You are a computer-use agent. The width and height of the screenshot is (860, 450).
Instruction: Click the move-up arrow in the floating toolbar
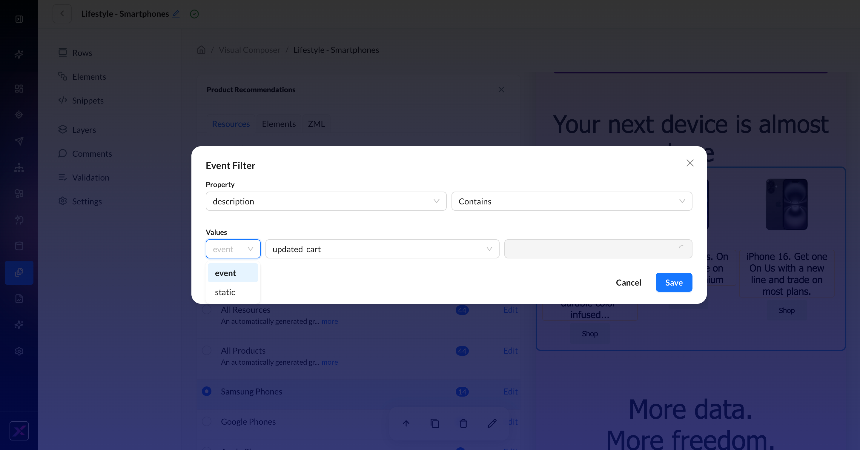(x=406, y=423)
